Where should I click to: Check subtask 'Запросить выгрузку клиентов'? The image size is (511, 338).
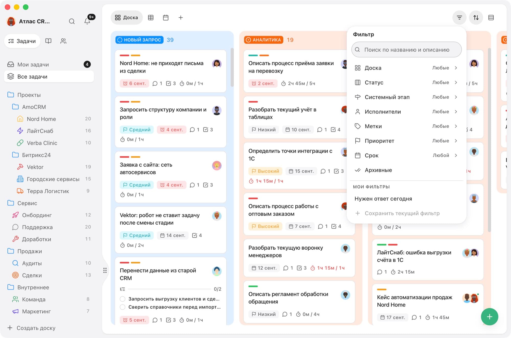point(123,299)
